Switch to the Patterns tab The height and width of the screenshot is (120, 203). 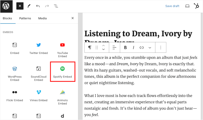point(25,18)
